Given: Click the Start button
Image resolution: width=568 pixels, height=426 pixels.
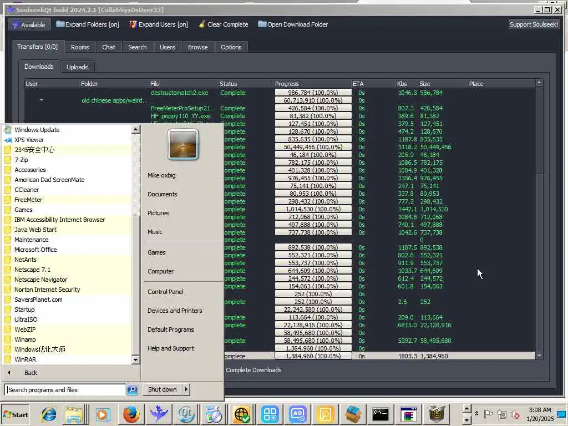Looking at the screenshot, I should 16,414.
